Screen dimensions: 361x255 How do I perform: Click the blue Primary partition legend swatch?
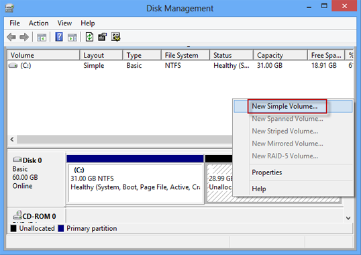pos(61,228)
